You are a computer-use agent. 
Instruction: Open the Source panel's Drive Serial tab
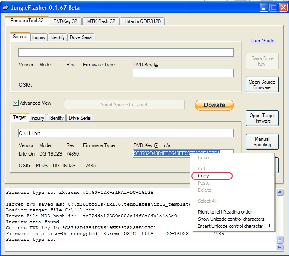(x=81, y=37)
